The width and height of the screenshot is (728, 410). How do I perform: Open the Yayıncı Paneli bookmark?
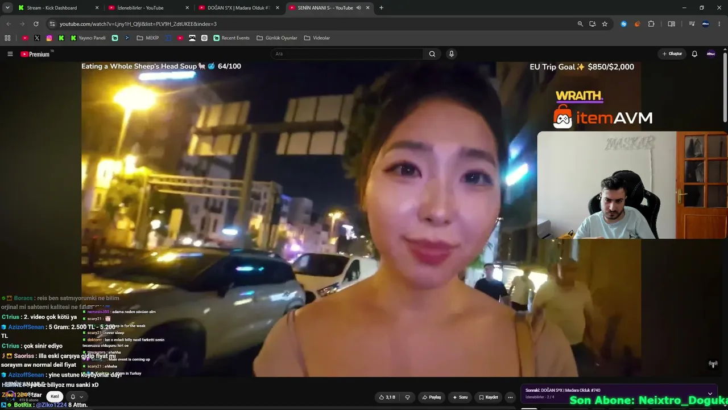[88, 38]
